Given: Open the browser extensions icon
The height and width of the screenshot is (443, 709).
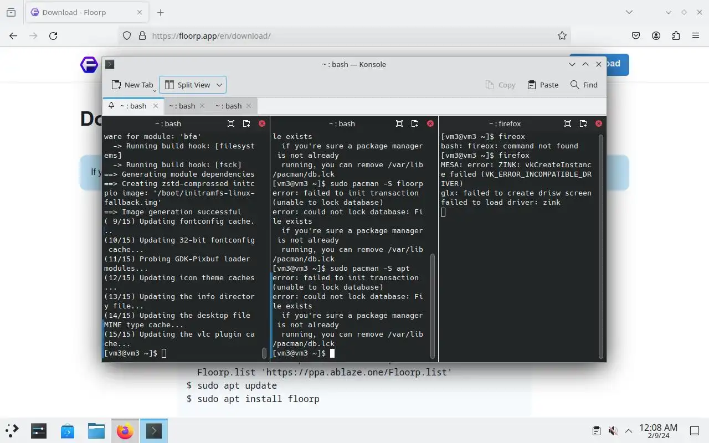Looking at the screenshot, I should tap(676, 35).
